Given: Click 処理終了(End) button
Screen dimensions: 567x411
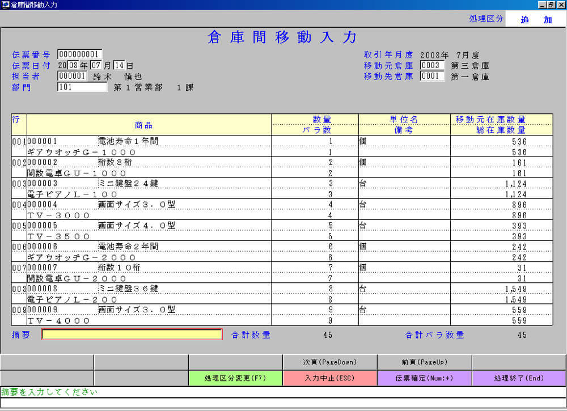Looking at the screenshot, I should pos(519,378).
